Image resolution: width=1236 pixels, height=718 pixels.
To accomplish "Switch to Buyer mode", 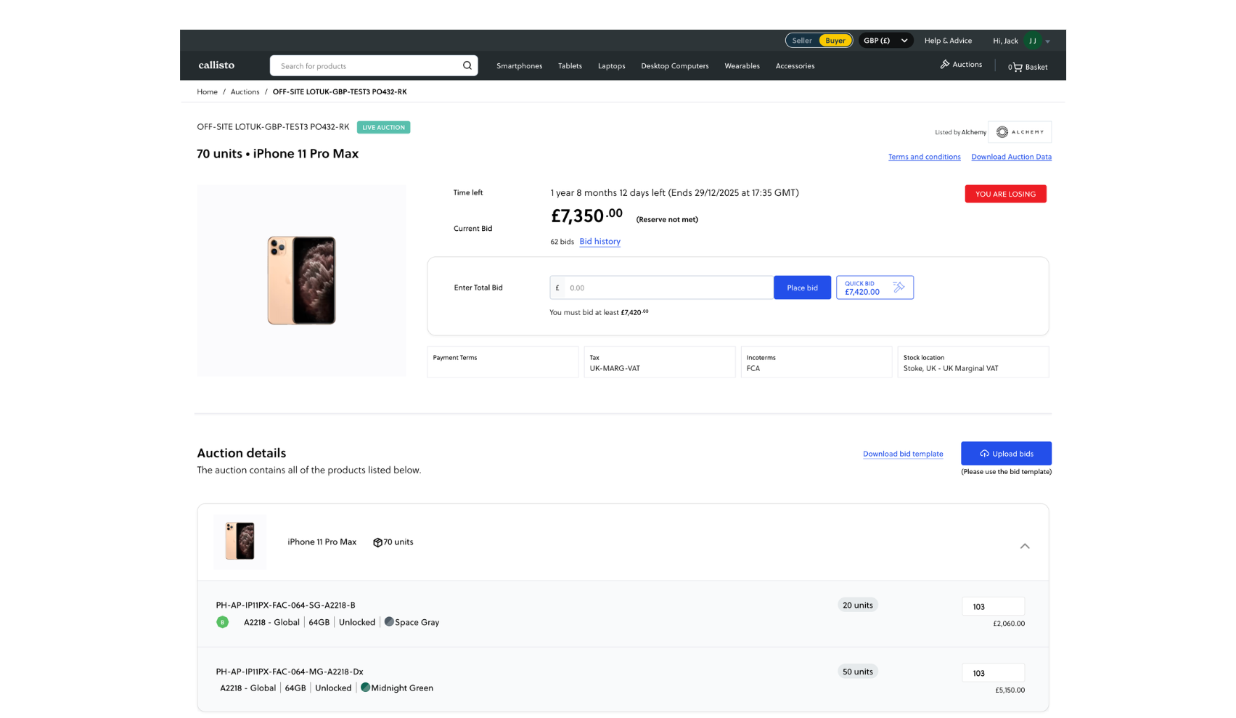I will point(835,41).
